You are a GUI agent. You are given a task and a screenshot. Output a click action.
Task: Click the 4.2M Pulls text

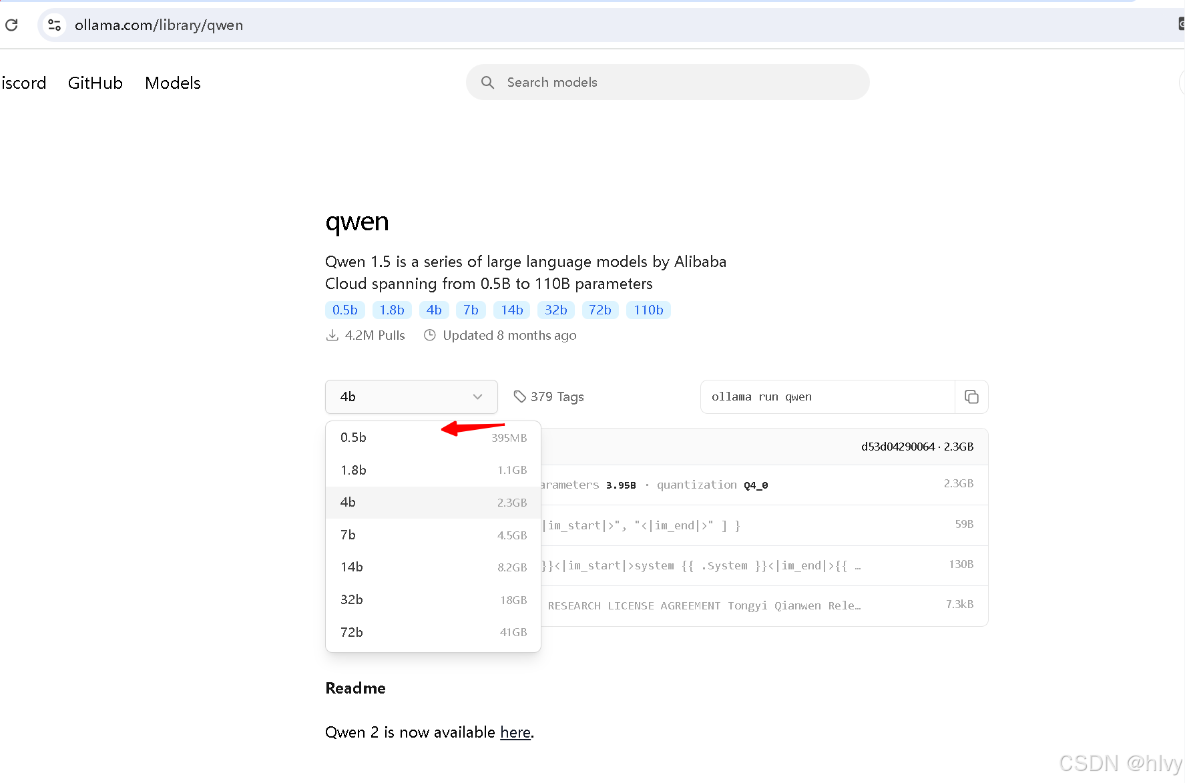(375, 335)
